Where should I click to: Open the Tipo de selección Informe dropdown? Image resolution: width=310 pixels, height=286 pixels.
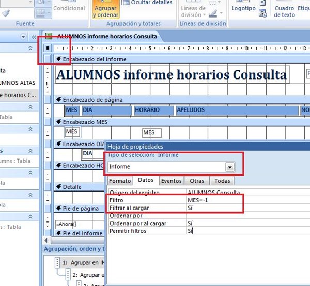click(229, 167)
